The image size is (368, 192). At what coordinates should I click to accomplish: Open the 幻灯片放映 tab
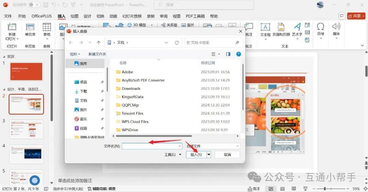132,16
